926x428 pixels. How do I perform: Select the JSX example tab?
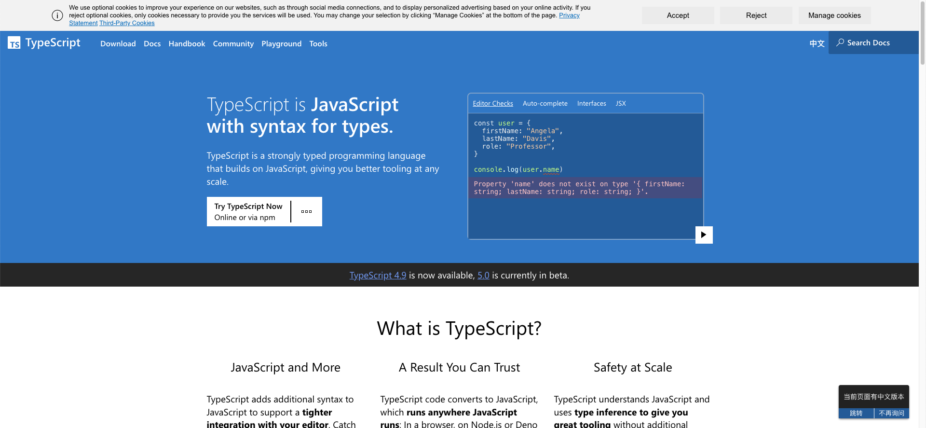pos(621,103)
